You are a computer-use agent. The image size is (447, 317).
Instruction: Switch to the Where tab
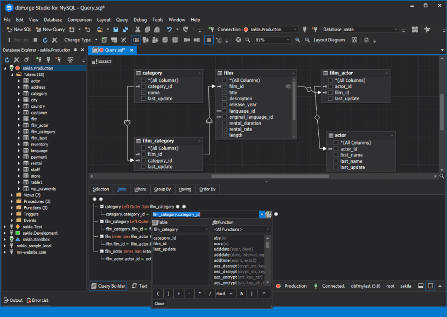tap(140, 189)
